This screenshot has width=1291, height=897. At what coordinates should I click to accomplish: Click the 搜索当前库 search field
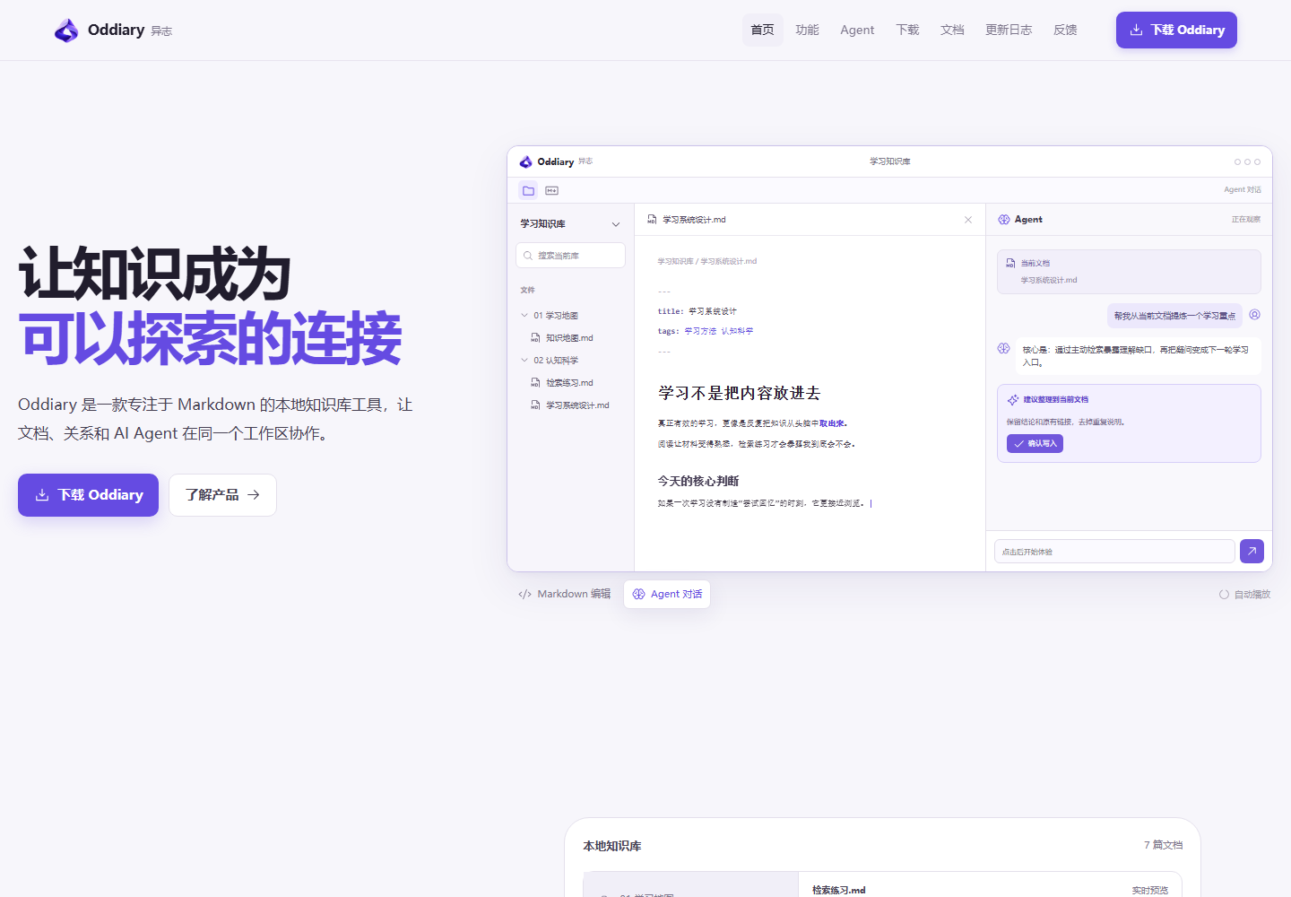point(570,256)
